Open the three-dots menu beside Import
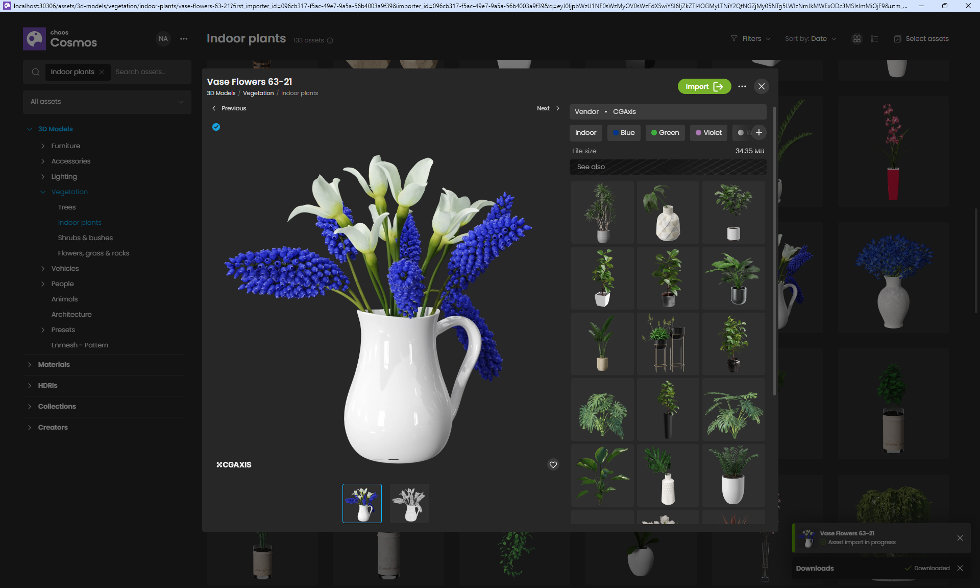The height and width of the screenshot is (588, 980). coord(742,86)
